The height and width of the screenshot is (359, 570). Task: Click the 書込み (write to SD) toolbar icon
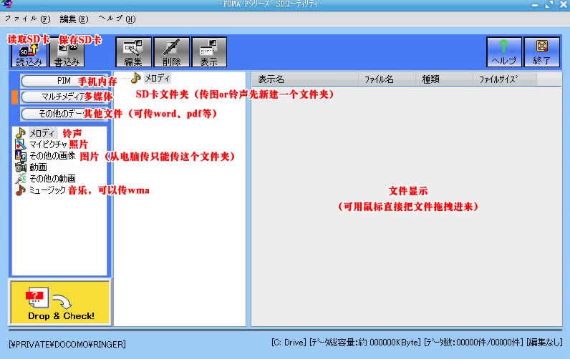click(67, 54)
